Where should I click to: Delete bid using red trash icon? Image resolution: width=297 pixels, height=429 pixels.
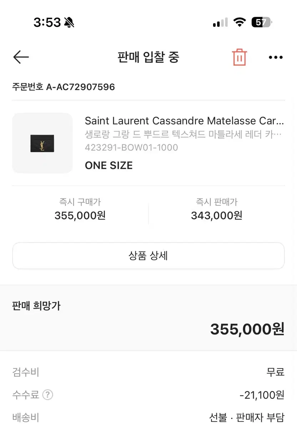point(240,57)
